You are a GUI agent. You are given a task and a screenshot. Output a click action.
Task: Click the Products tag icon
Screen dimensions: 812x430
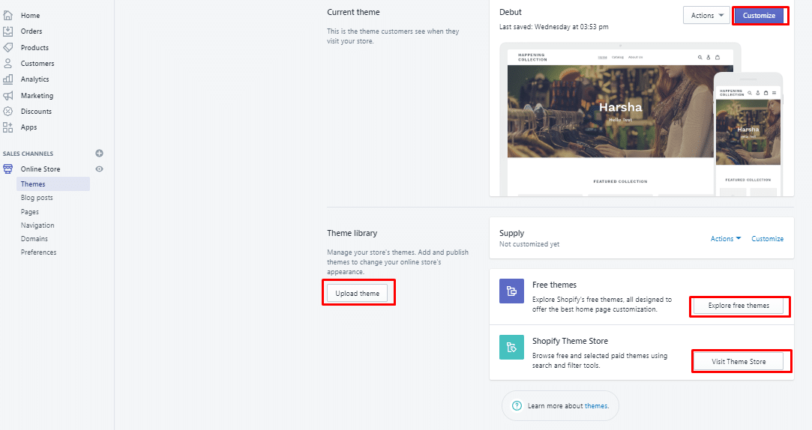click(7, 48)
